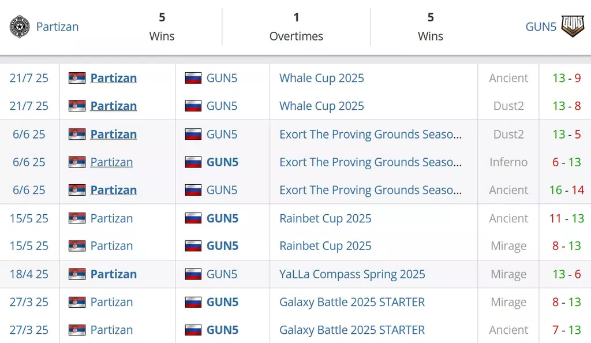The height and width of the screenshot is (343, 591).
Task: Click the Serbian flag in the Galaxy Battle Mirage row
Action: [x=77, y=302]
